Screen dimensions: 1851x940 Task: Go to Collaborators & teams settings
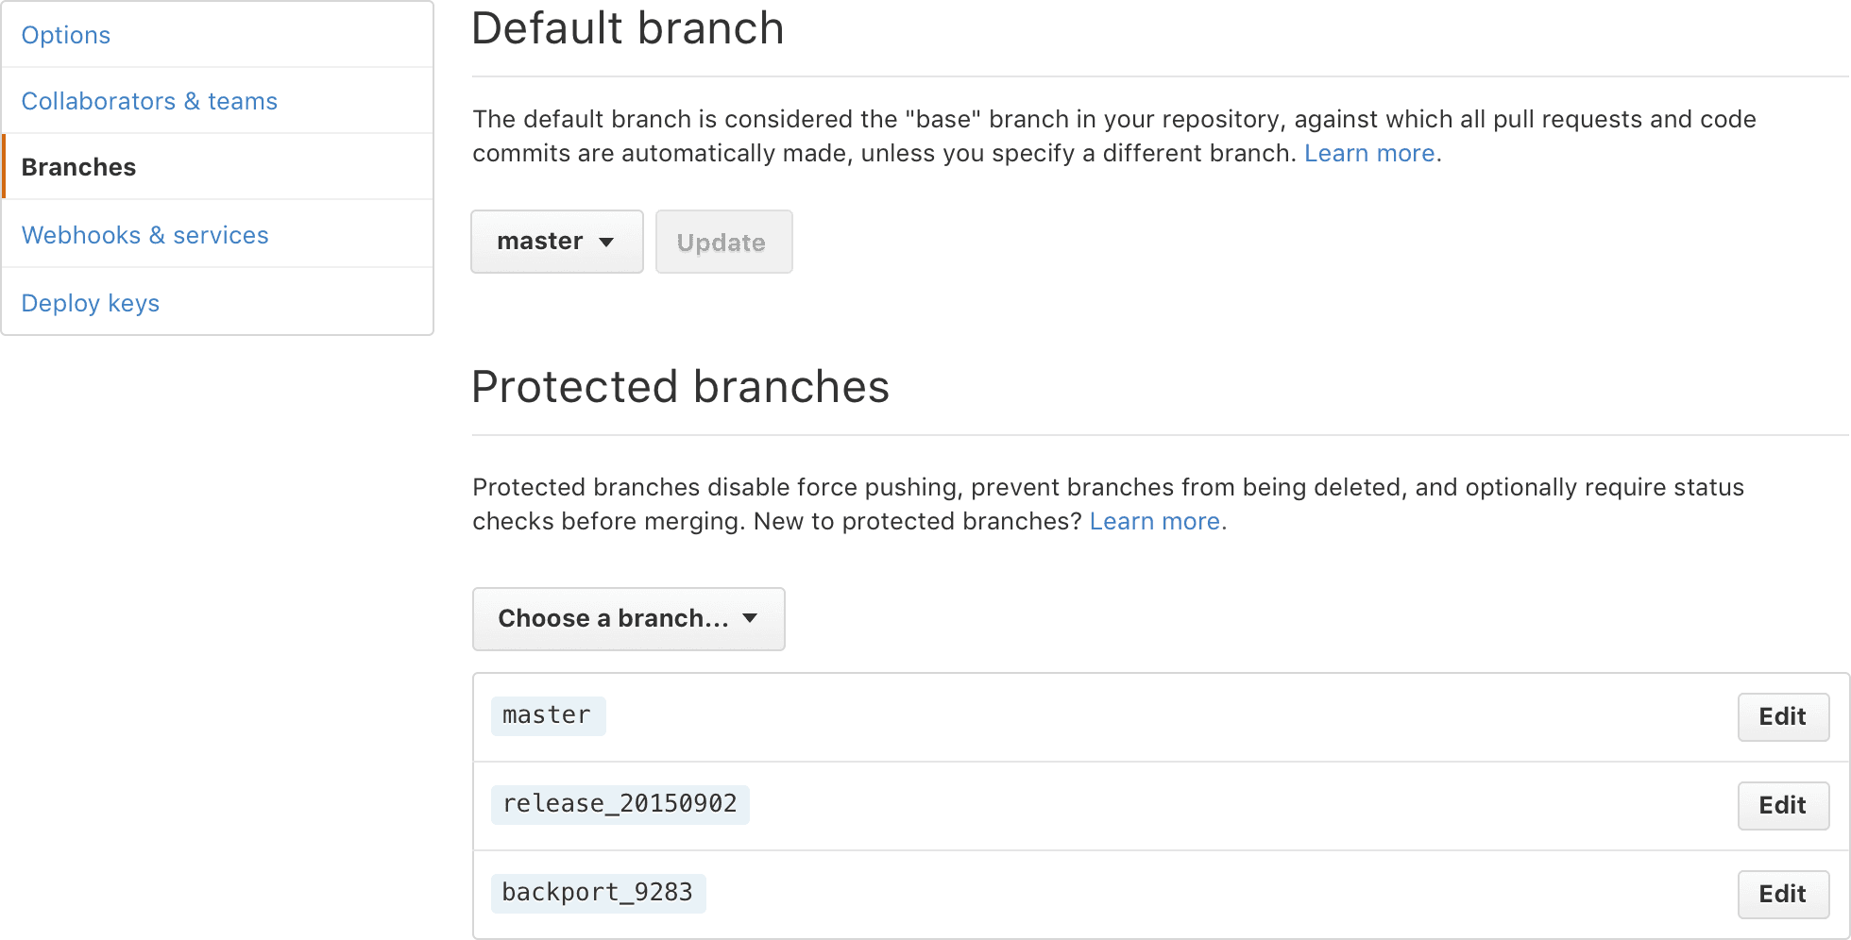(149, 101)
